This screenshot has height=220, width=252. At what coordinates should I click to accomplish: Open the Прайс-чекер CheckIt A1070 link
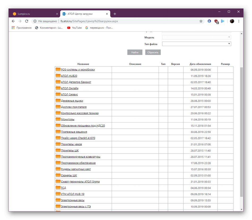[x=78, y=138]
